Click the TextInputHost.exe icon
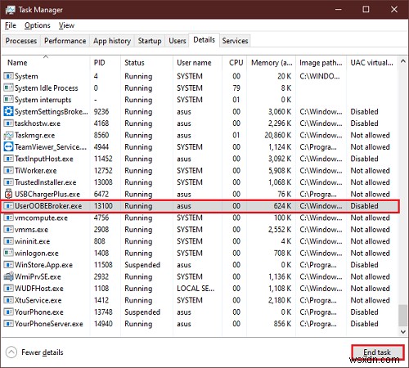This screenshot has height=368, width=409. 8,159
